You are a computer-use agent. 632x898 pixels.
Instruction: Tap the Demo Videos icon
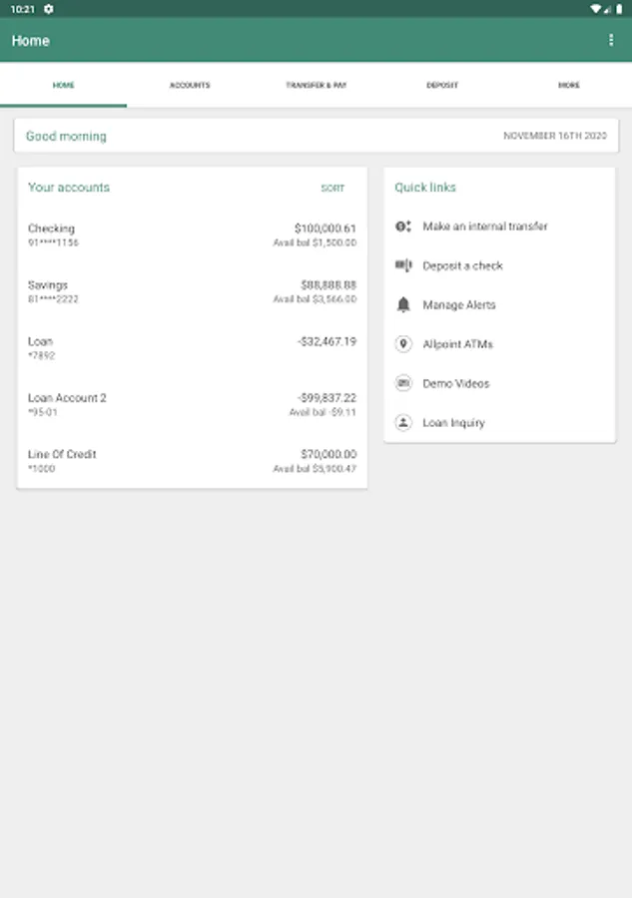[x=403, y=383]
